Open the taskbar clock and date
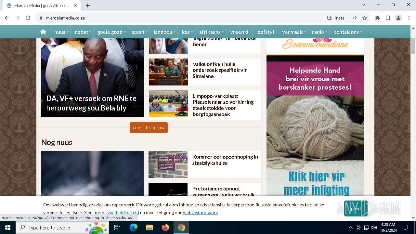This screenshot has height=234, width=416. click(388, 227)
